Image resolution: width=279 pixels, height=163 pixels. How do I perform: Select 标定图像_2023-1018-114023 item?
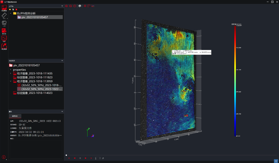pos(35,93)
